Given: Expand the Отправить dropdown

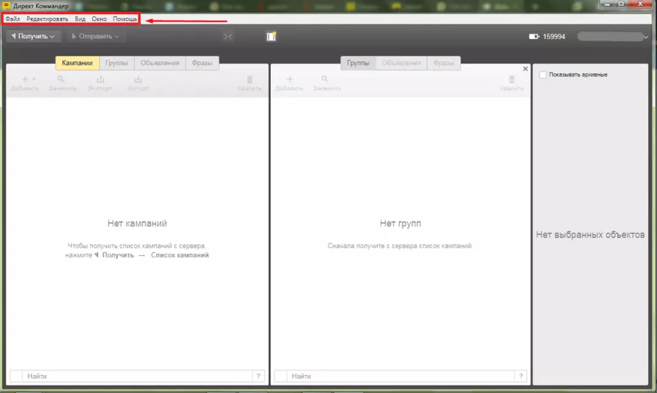Looking at the screenshot, I should (x=95, y=37).
